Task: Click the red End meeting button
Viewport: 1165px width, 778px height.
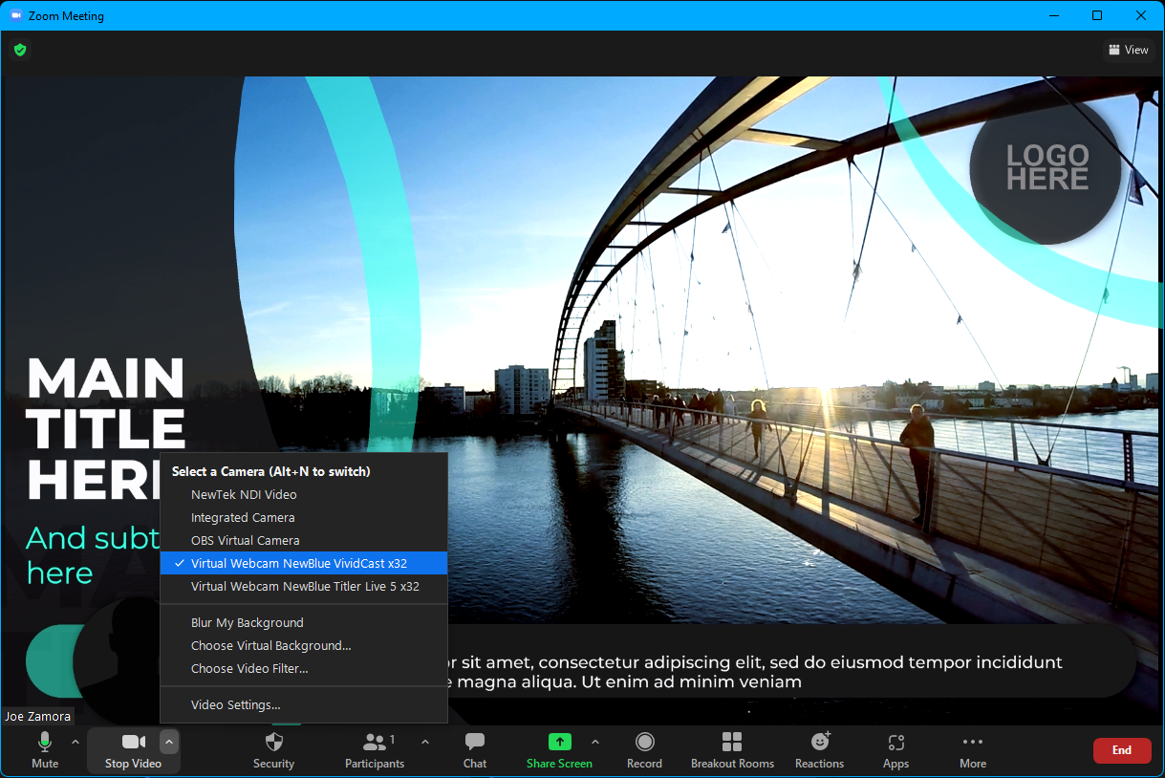Action: tap(1122, 751)
